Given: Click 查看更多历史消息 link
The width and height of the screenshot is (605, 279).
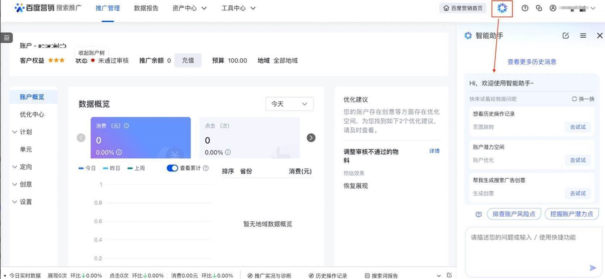Looking at the screenshot, I should (532, 62).
